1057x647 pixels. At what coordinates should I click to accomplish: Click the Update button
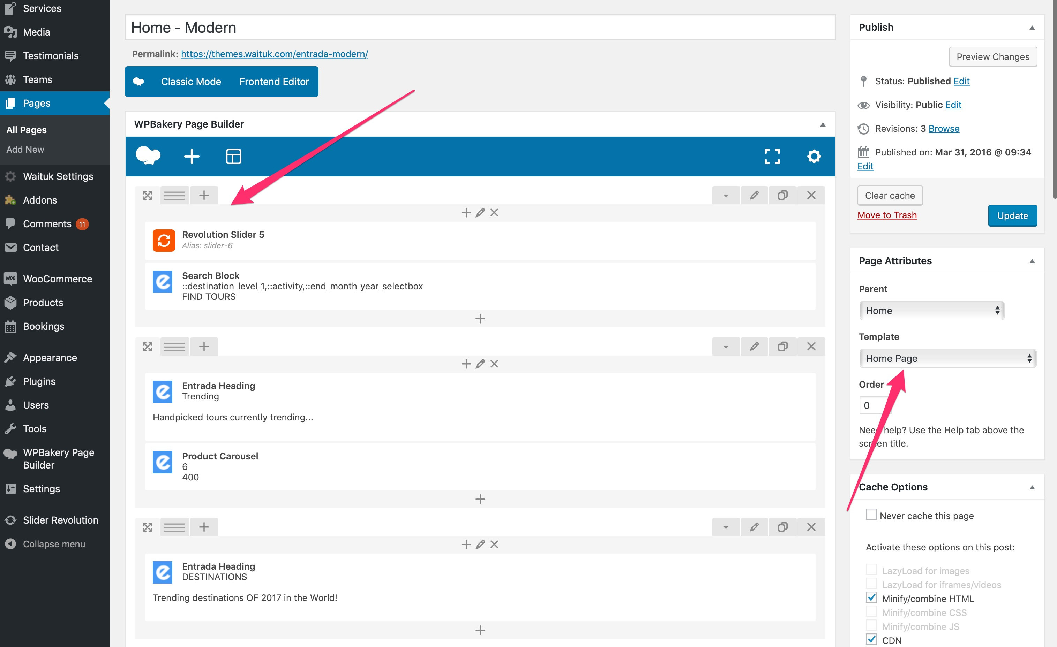pyautogui.click(x=1012, y=216)
